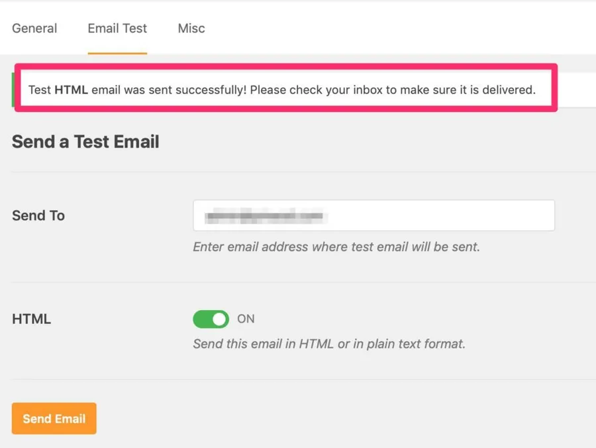Disable the HTML toggle switch
The image size is (596, 448).
211,319
